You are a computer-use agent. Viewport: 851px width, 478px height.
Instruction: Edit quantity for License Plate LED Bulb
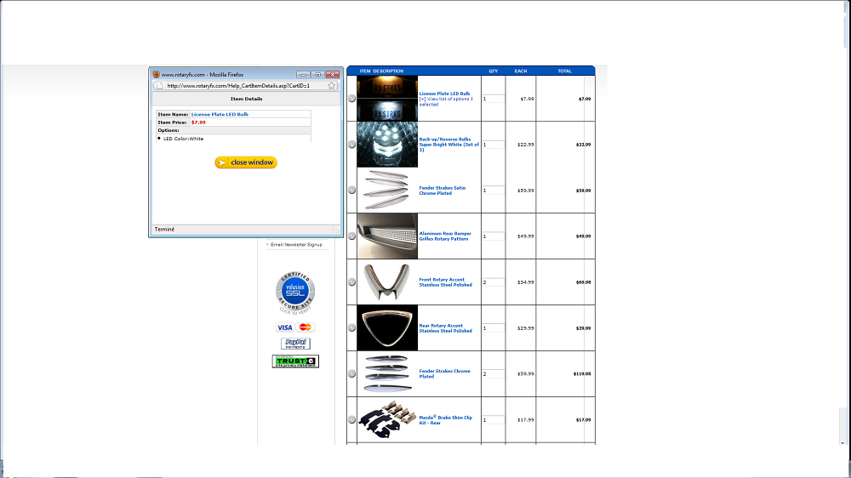click(x=494, y=99)
